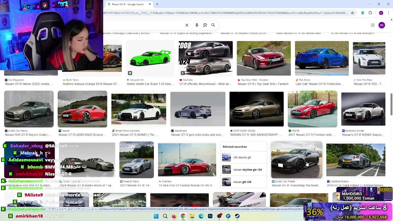Open the white Into The Blue GT-R image
The image size is (393, 221).
pos(369,58)
